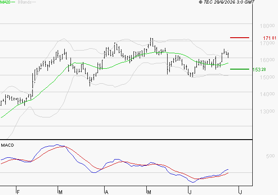
Task: Click the BBands legend label
Action: tap(25, 2)
